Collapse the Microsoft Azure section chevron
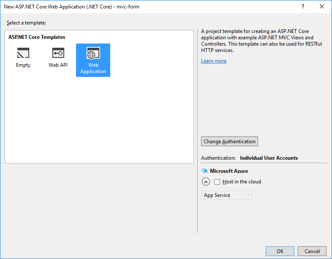 [x=206, y=182]
